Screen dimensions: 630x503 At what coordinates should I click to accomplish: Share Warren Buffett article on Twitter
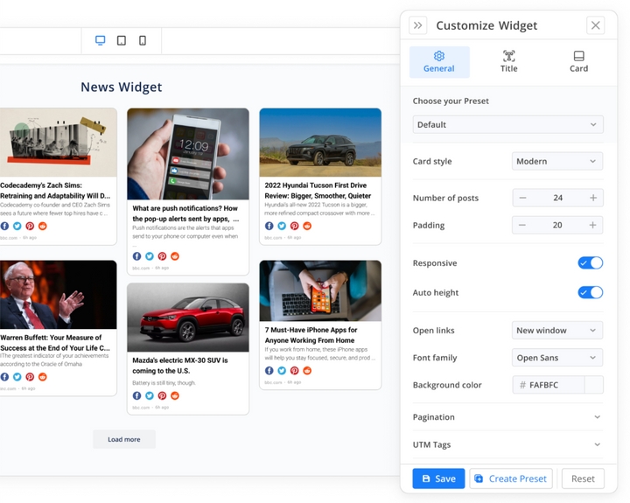[x=17, y=377]
